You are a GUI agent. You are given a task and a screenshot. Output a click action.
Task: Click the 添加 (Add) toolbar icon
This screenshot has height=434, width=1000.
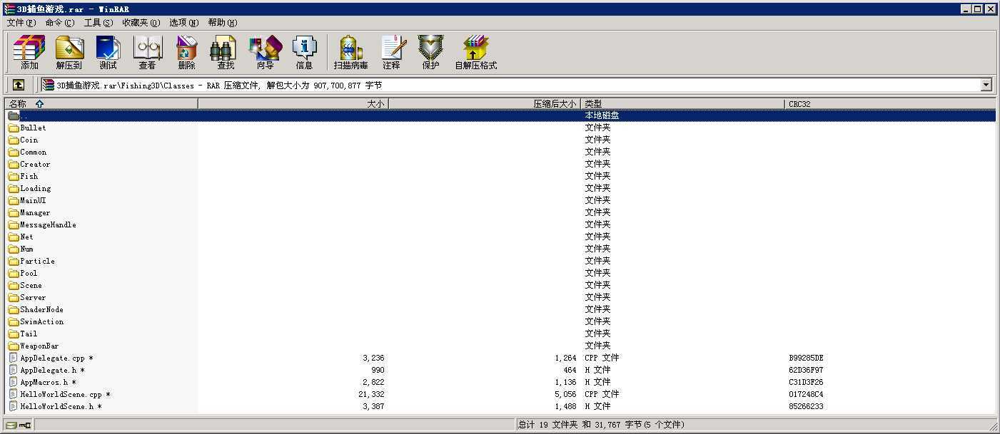pos(29,53)
